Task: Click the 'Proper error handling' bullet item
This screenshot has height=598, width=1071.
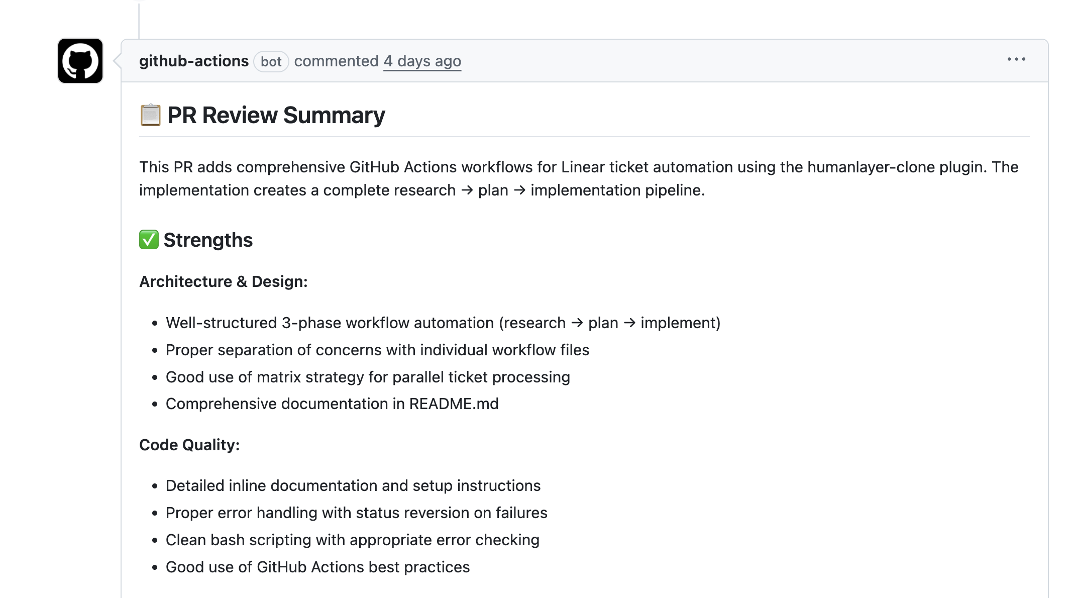Action: tap(356, 513)
